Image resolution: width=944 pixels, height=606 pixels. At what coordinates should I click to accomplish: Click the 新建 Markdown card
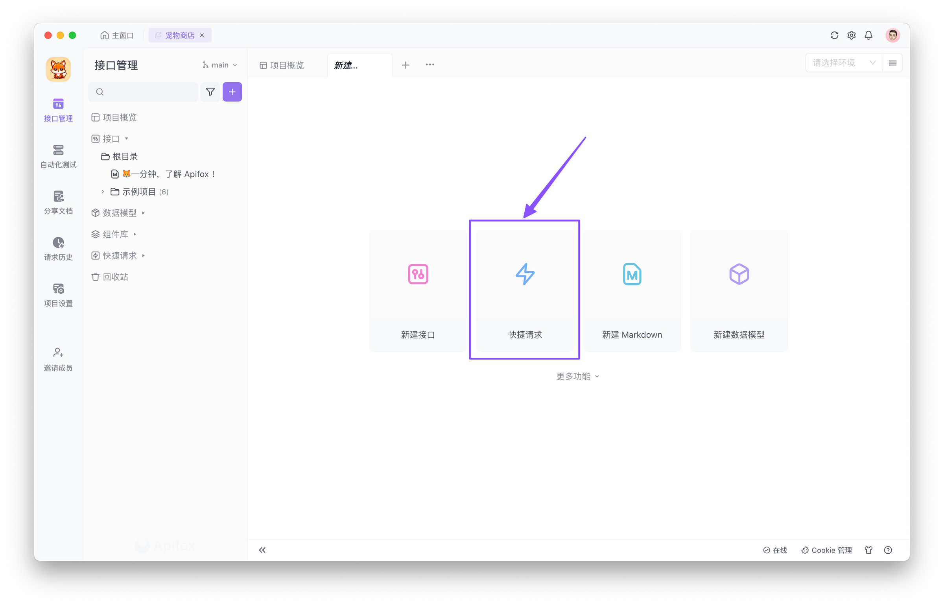[632, 290]
